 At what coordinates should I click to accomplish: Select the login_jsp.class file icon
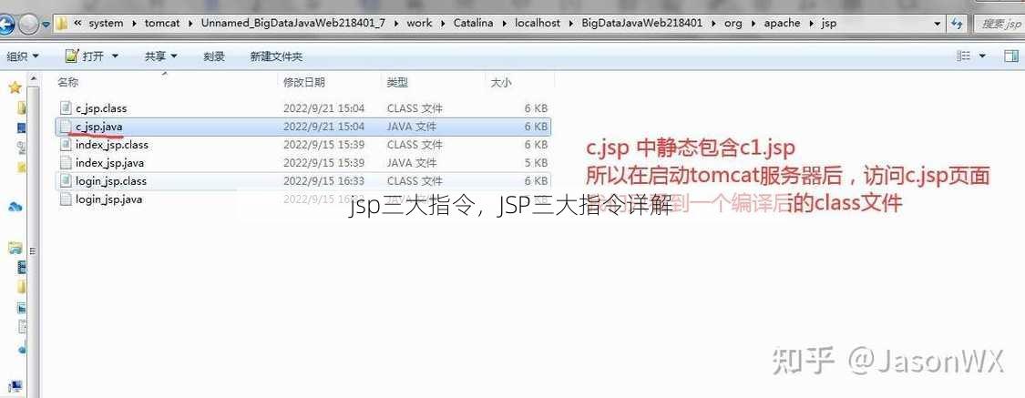tap(66, 181)
